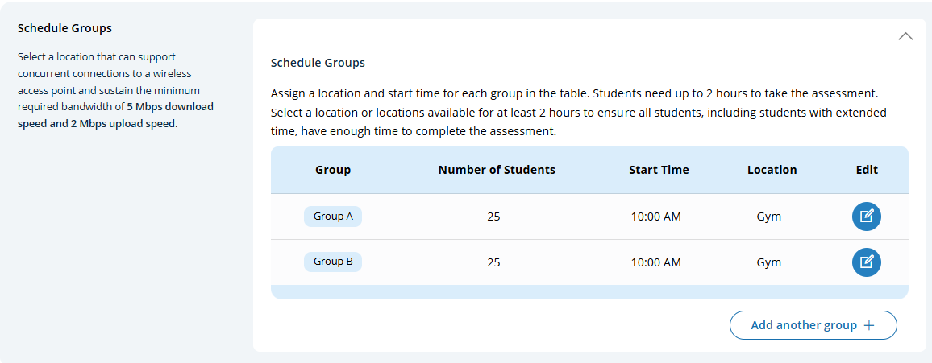The image size is (932, 363).
Task: Click Group A's 10:00 AM start time
Action: coord(655,217)
